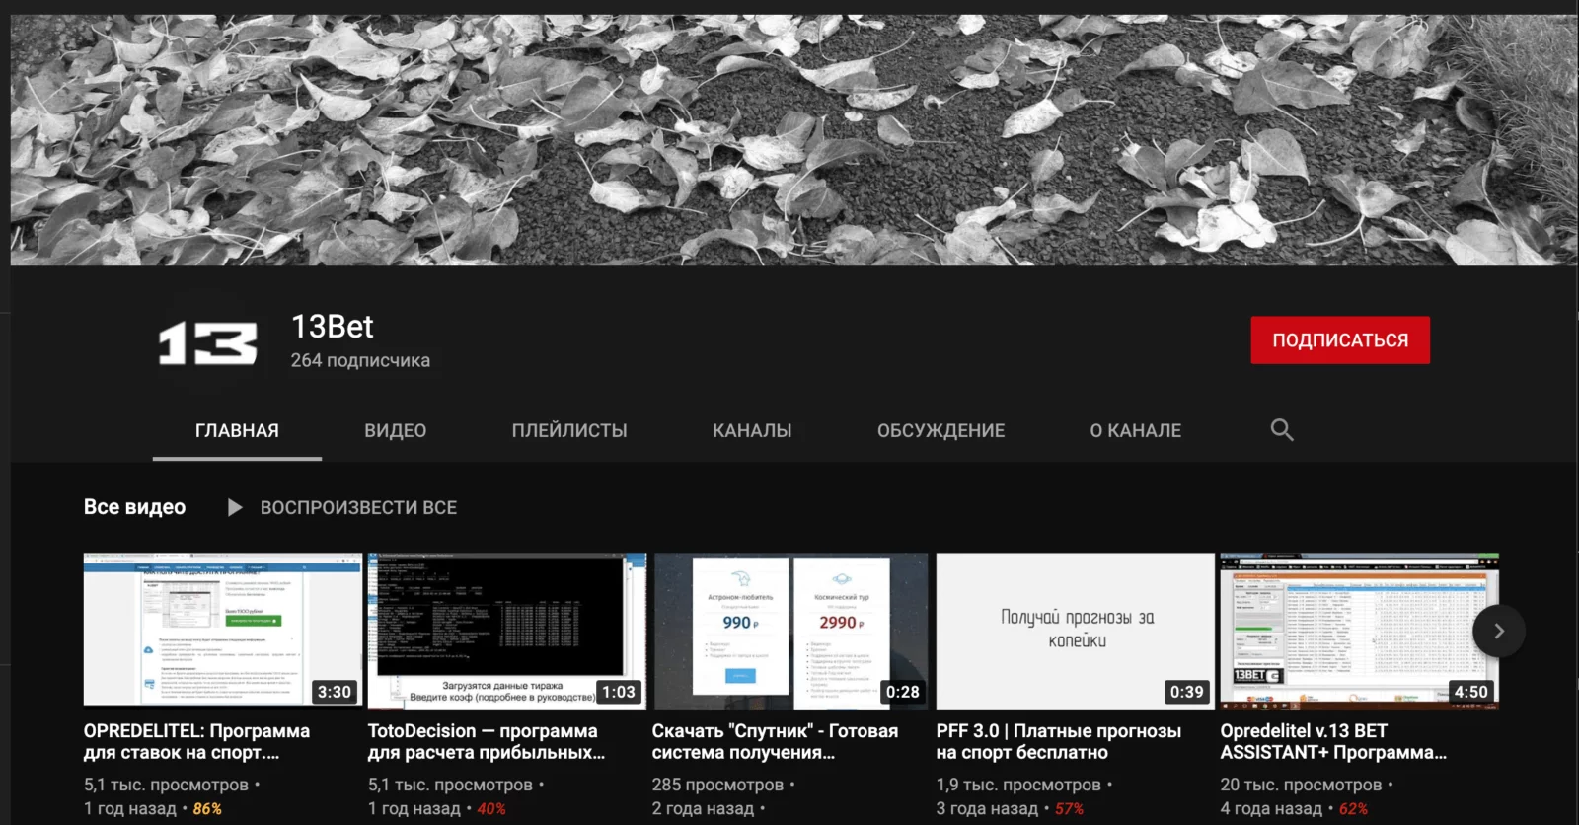Switch to the ГЛАВНАЯ tab
The width and height of the screenshot is (1579, 825).
click(237, 430)
